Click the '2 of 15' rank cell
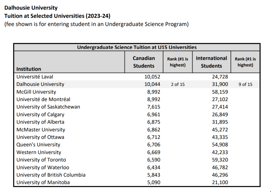 (178, 84)
